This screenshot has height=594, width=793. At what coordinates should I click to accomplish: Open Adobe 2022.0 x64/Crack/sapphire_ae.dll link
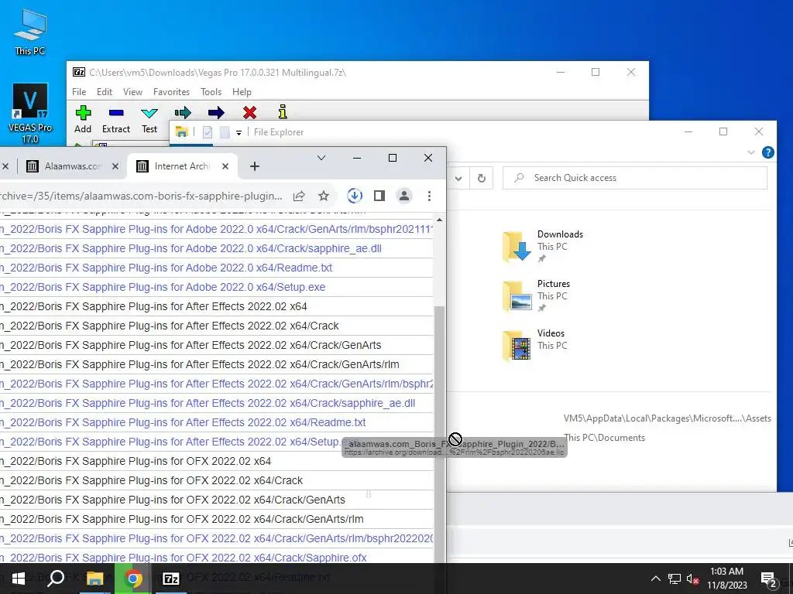pos(191,248)
